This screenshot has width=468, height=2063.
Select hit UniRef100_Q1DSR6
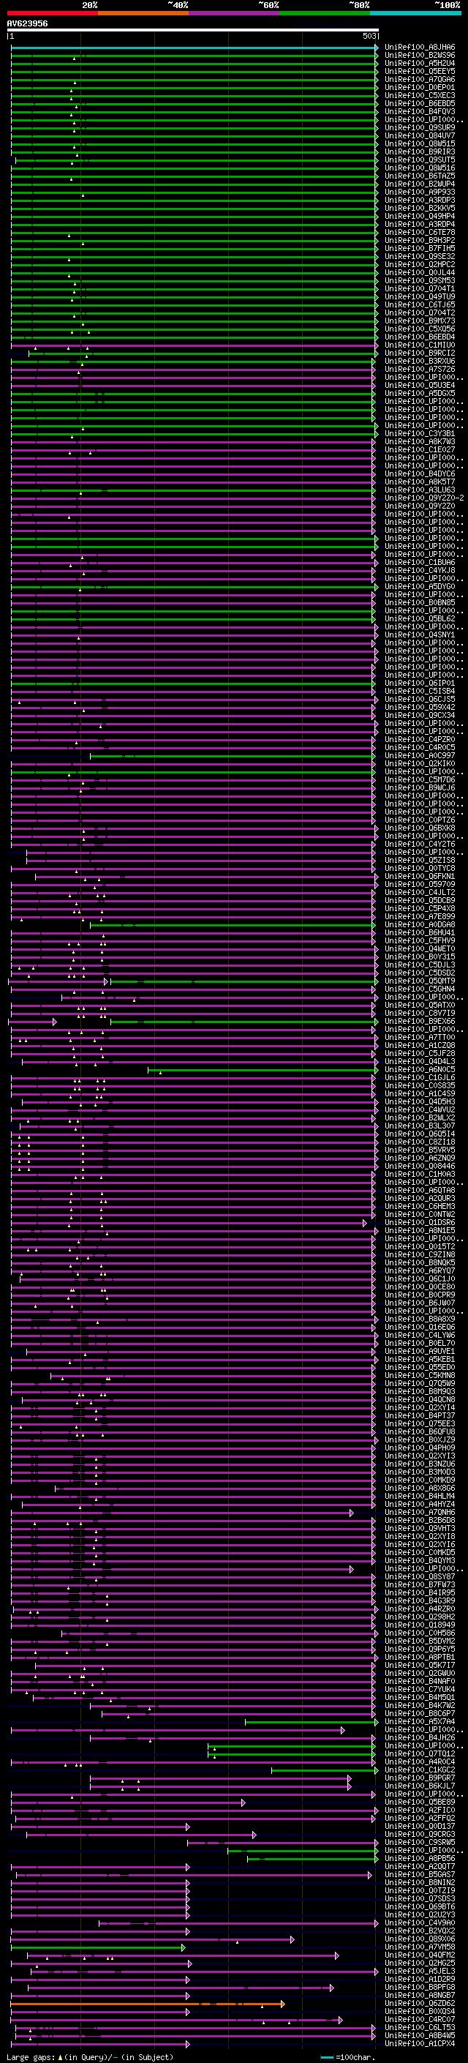pyautogui.click(x=420, y=1223)
